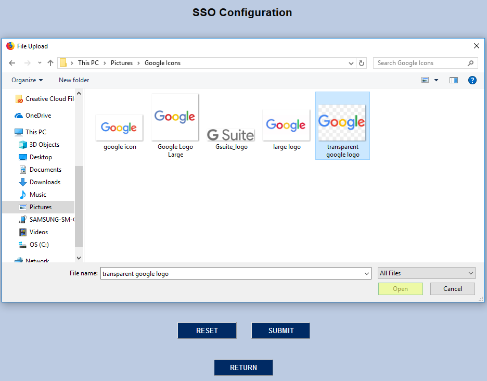
Task: Click the Open button
Action: pyautogui.click(x=400, y=288)
